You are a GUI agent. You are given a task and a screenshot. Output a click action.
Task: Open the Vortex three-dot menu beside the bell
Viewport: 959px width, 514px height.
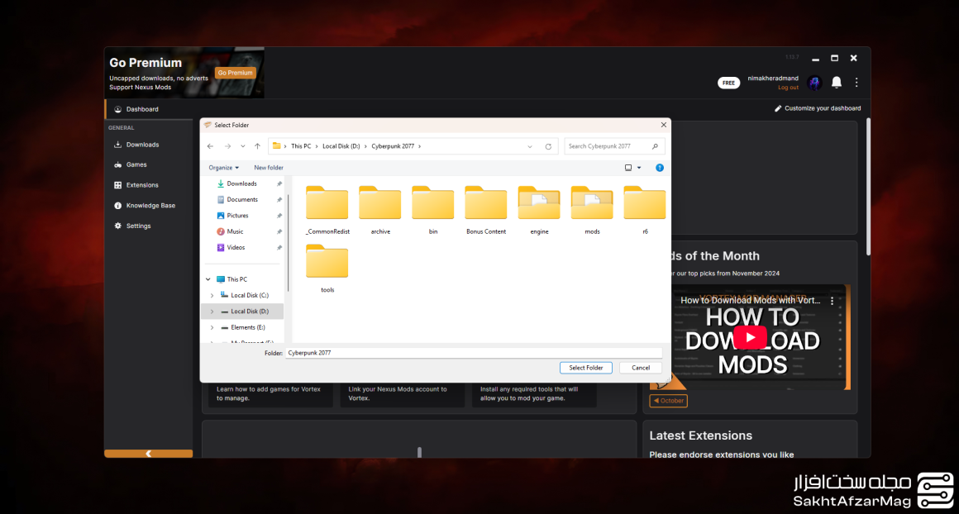[x=856, y=83]
